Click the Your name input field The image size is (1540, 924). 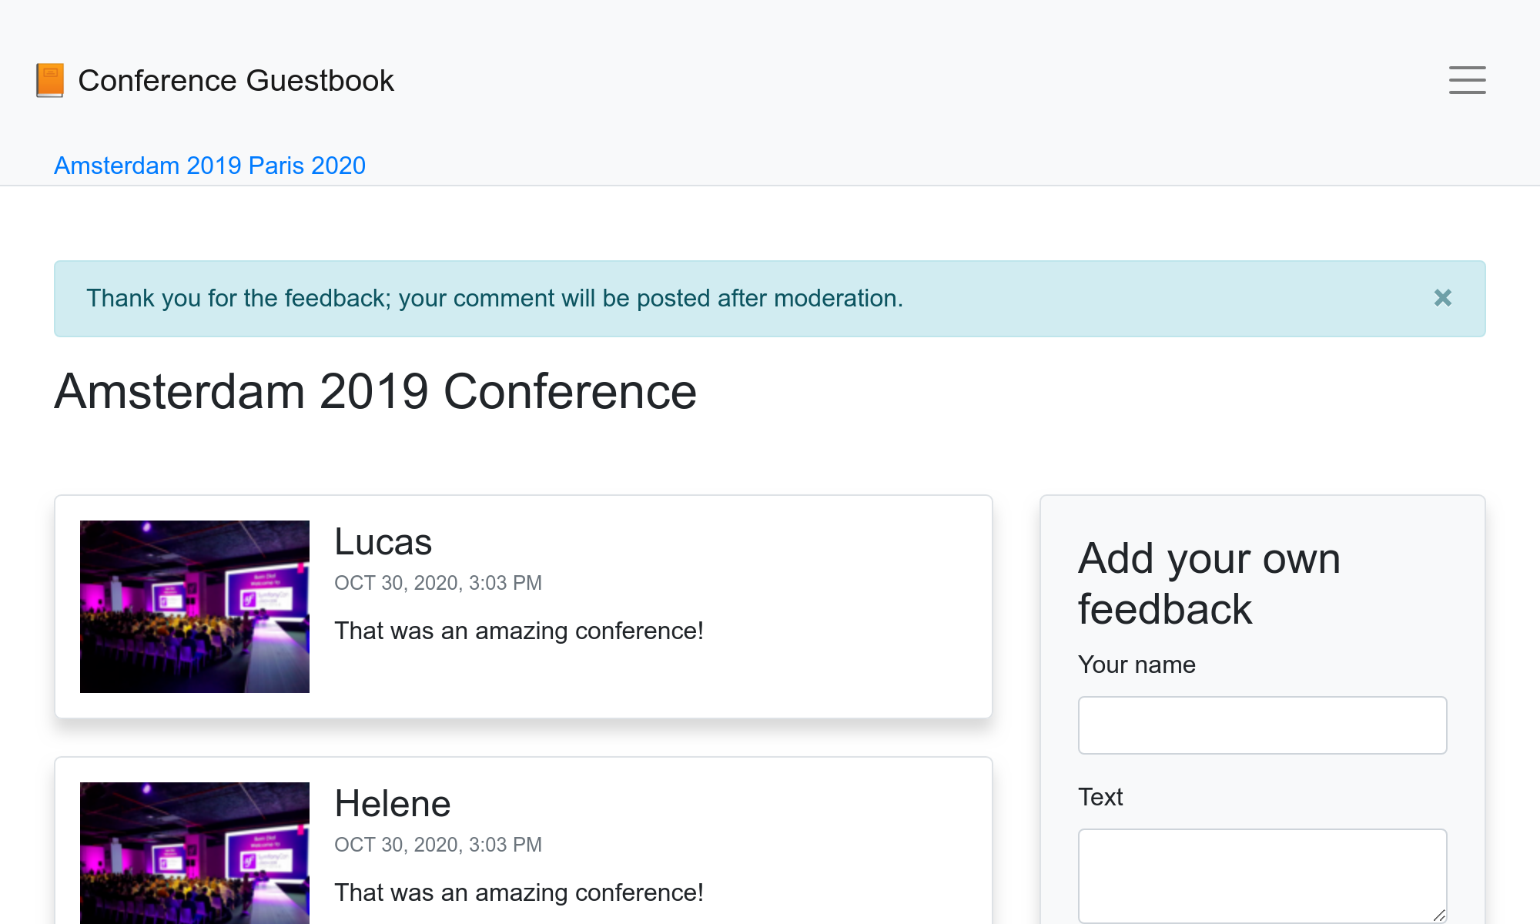click(x=1262, y=725)
